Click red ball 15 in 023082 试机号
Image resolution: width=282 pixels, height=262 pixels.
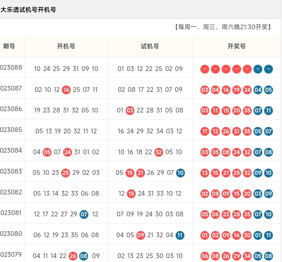click(x=131, y=194)
